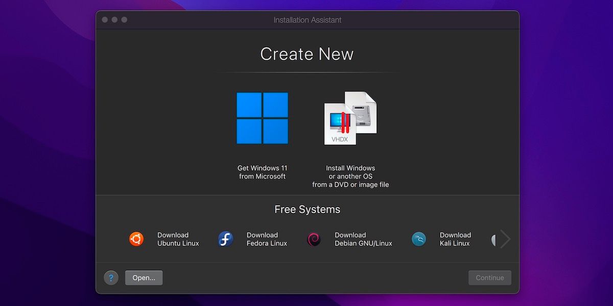Zoom the Installation Assistant window
This screenshot has height=306, width=613.
pos(124,20)
